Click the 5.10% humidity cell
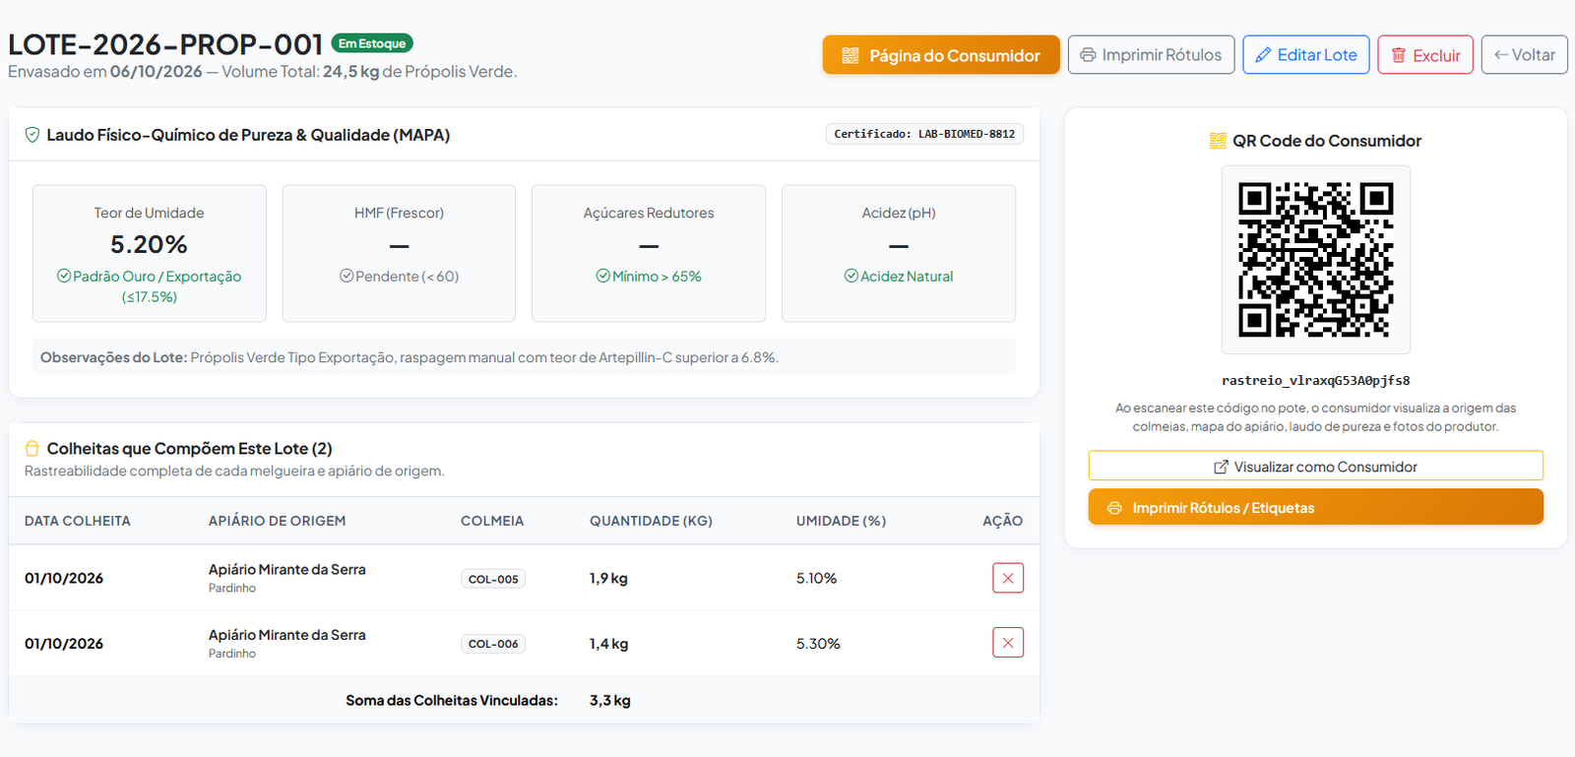1575x757 pixels. click(816, 578)
